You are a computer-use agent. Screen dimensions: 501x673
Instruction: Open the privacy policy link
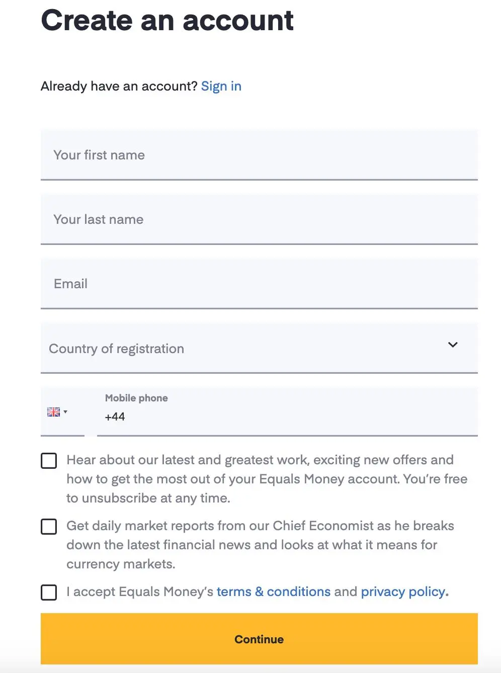[x=403, y=592]
